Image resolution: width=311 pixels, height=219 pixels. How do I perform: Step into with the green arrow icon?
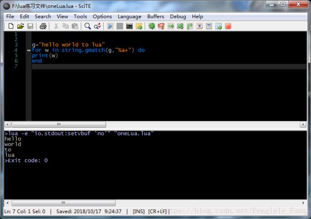tap(171, 26)
